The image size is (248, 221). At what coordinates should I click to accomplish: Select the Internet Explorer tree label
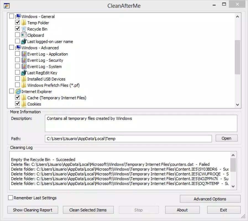point(36,91)
